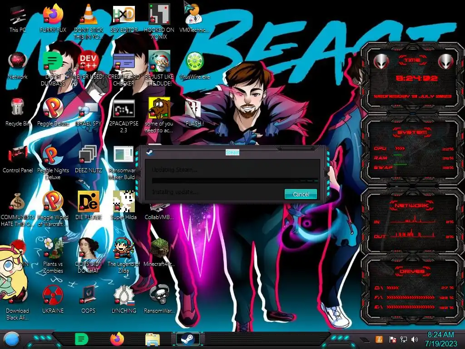Image resolution: width=465 pixels, height=349 pixels.
Task: Click the F:\ drive row in DRIVES widget
Action: click(414, 297)
